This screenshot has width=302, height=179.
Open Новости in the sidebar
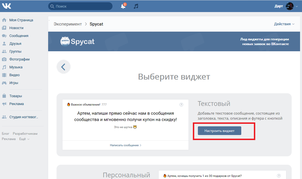[x=16, y=28]
